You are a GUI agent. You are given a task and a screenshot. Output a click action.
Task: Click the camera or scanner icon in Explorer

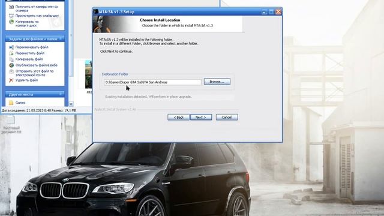point(11,7)
